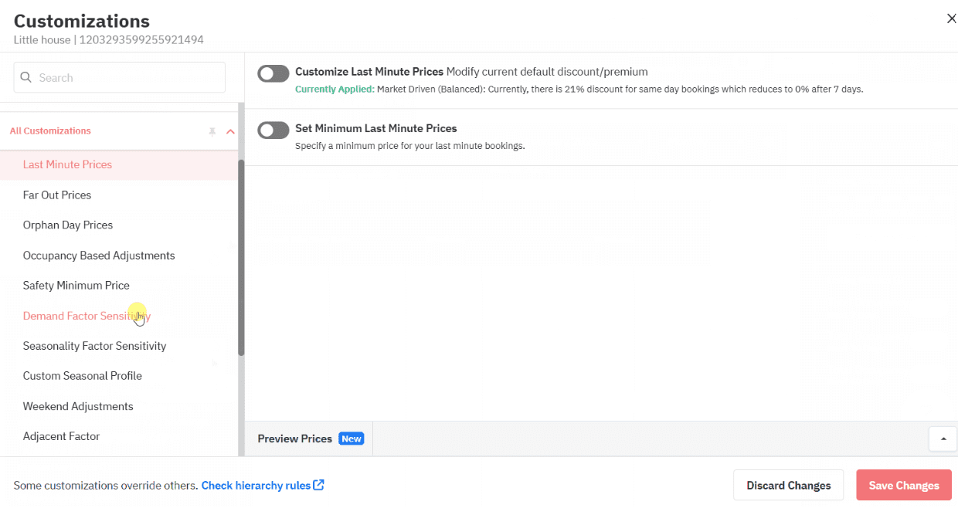Click the Save Changes button
Screen dimensions: 958x508
pyautogui.click(x=903, y=485)
